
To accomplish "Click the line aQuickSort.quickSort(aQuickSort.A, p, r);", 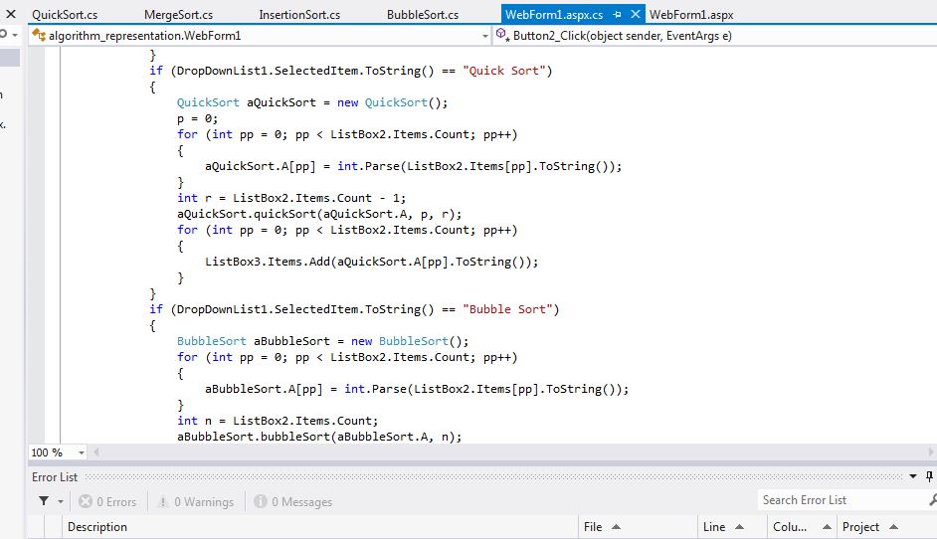I will [x=319, y=214].
